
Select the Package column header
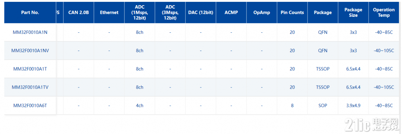click(x=323, y=13)
